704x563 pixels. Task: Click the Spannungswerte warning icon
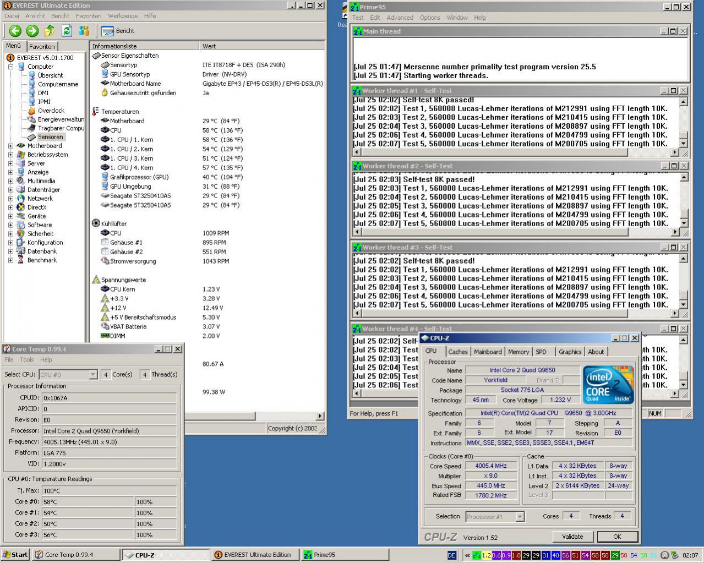[x=96, y=280]
